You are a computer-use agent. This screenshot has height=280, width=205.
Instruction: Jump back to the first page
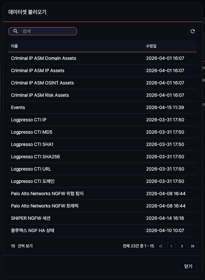pyautogui.click(x=161, y=246)
